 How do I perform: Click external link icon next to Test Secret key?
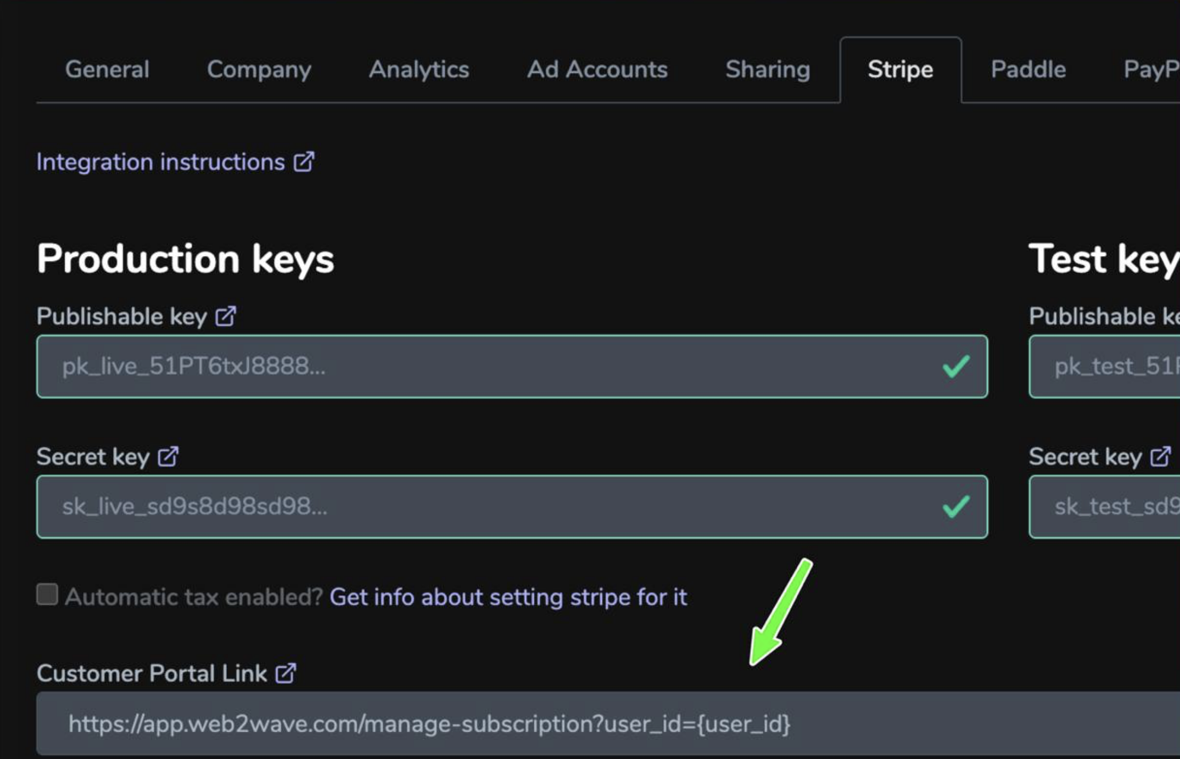click(x=1160, y=456)
